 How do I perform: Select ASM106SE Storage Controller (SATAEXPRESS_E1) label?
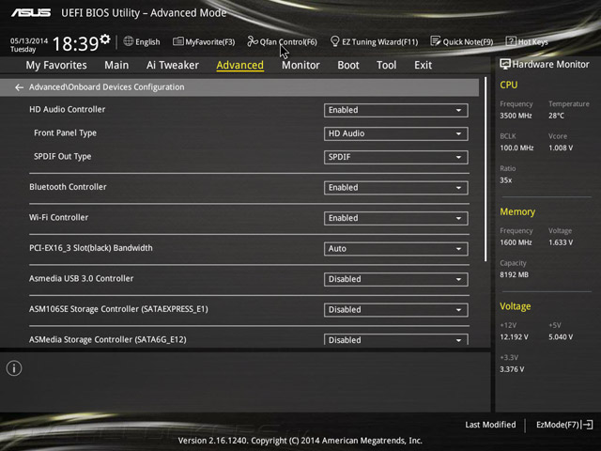118,309
